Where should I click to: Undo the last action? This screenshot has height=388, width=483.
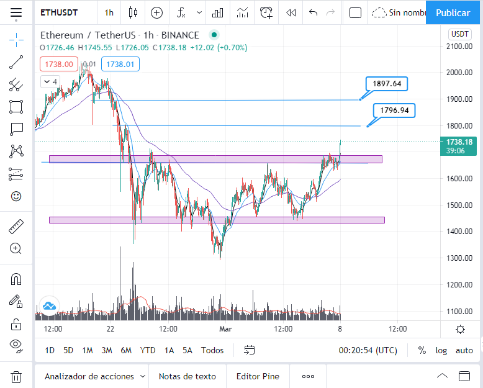[314, 12]
